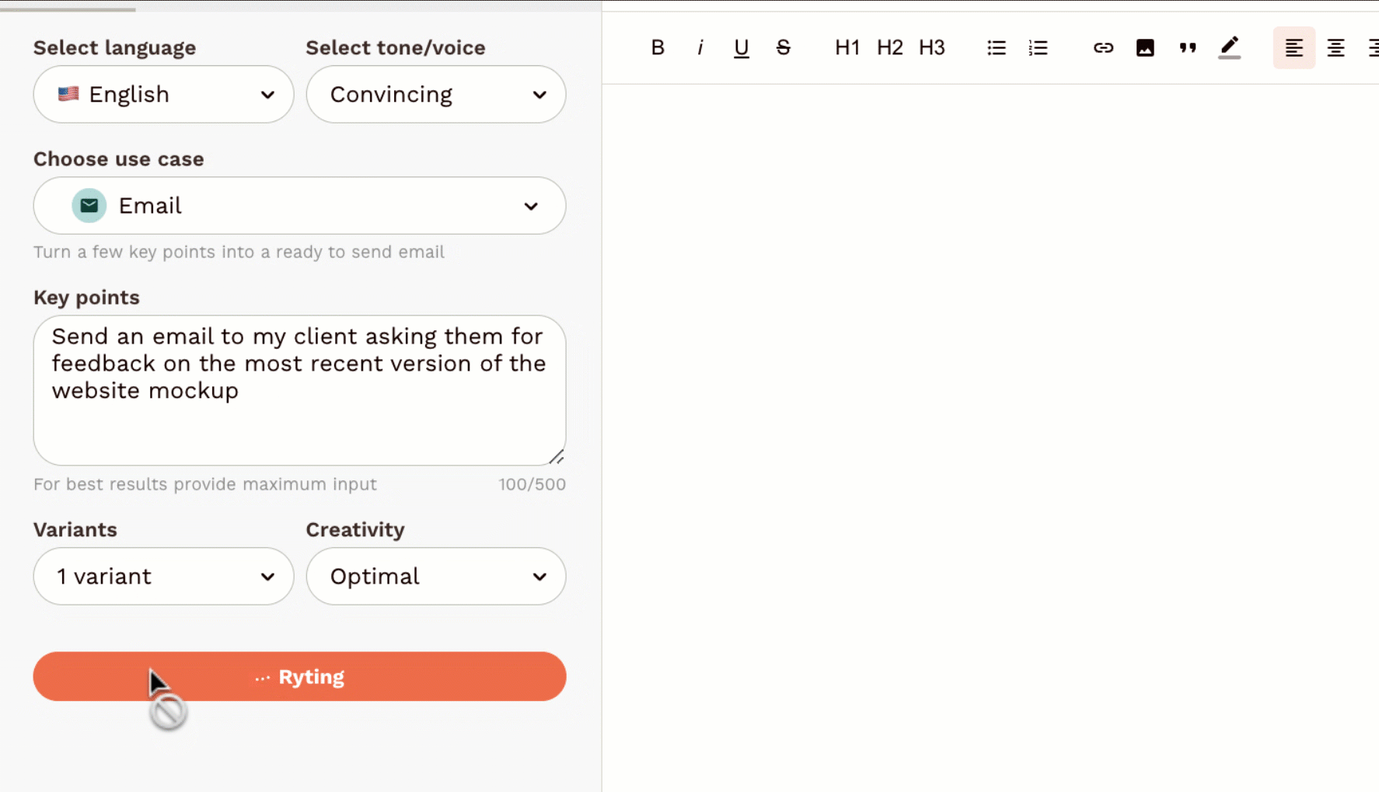Image resolution: width=1379 pixels, height=792 pixels.
Task: Toggle italic formatting
Action: point(700,47)
